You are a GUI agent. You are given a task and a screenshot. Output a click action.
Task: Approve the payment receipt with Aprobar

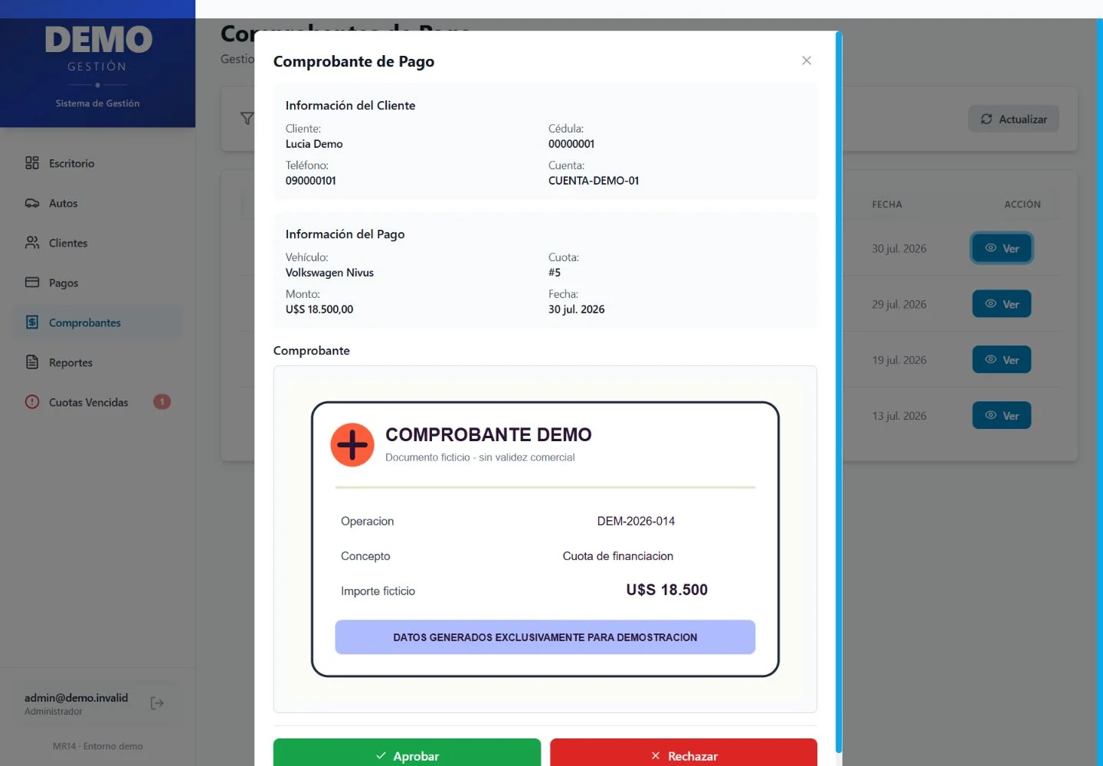[x=407, y=755]
